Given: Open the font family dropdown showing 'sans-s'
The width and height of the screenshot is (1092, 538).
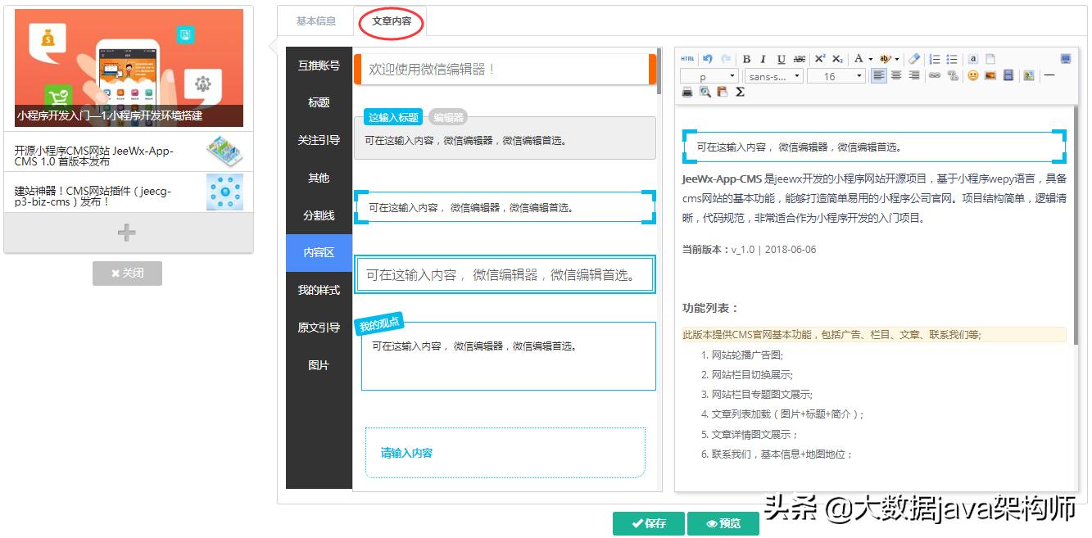Looking at the screenshot, I should pyautogui.click(x=772, y=76).
